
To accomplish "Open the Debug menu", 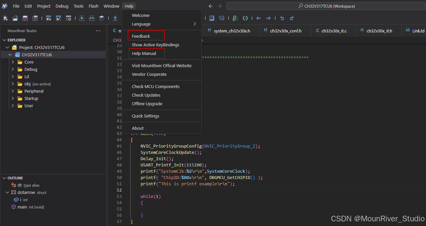I will point(62,6).
